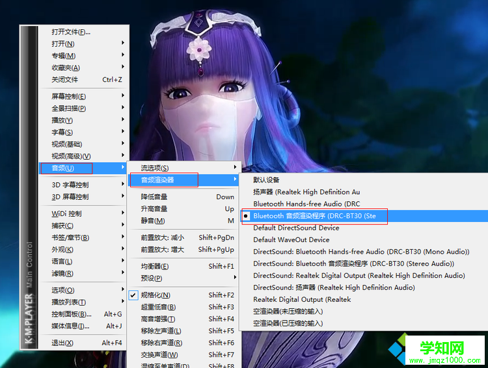Open the 视频(高级)(V) menu entry
Screen dimensions: 488x368
(83, 156)
